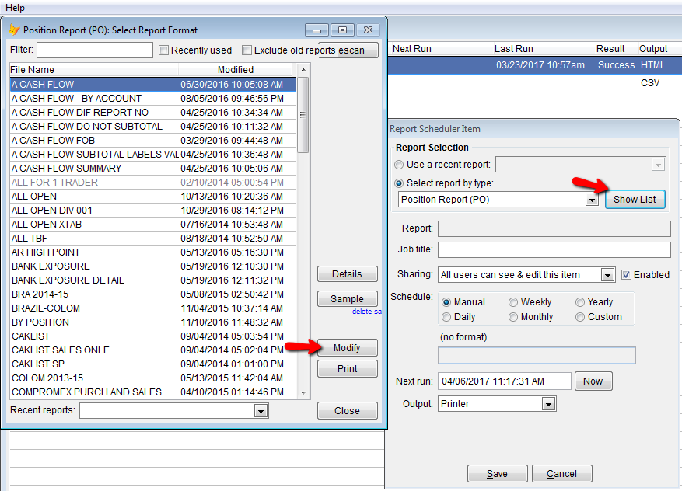This screenshot has height=491, width=682.
Task: Choose the Weekly schedule option
Action: (513, 302)
